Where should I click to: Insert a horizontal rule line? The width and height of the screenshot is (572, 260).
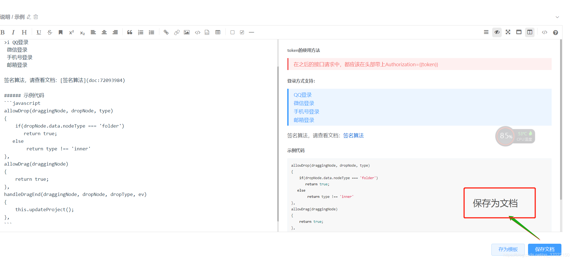coord(251,32)
